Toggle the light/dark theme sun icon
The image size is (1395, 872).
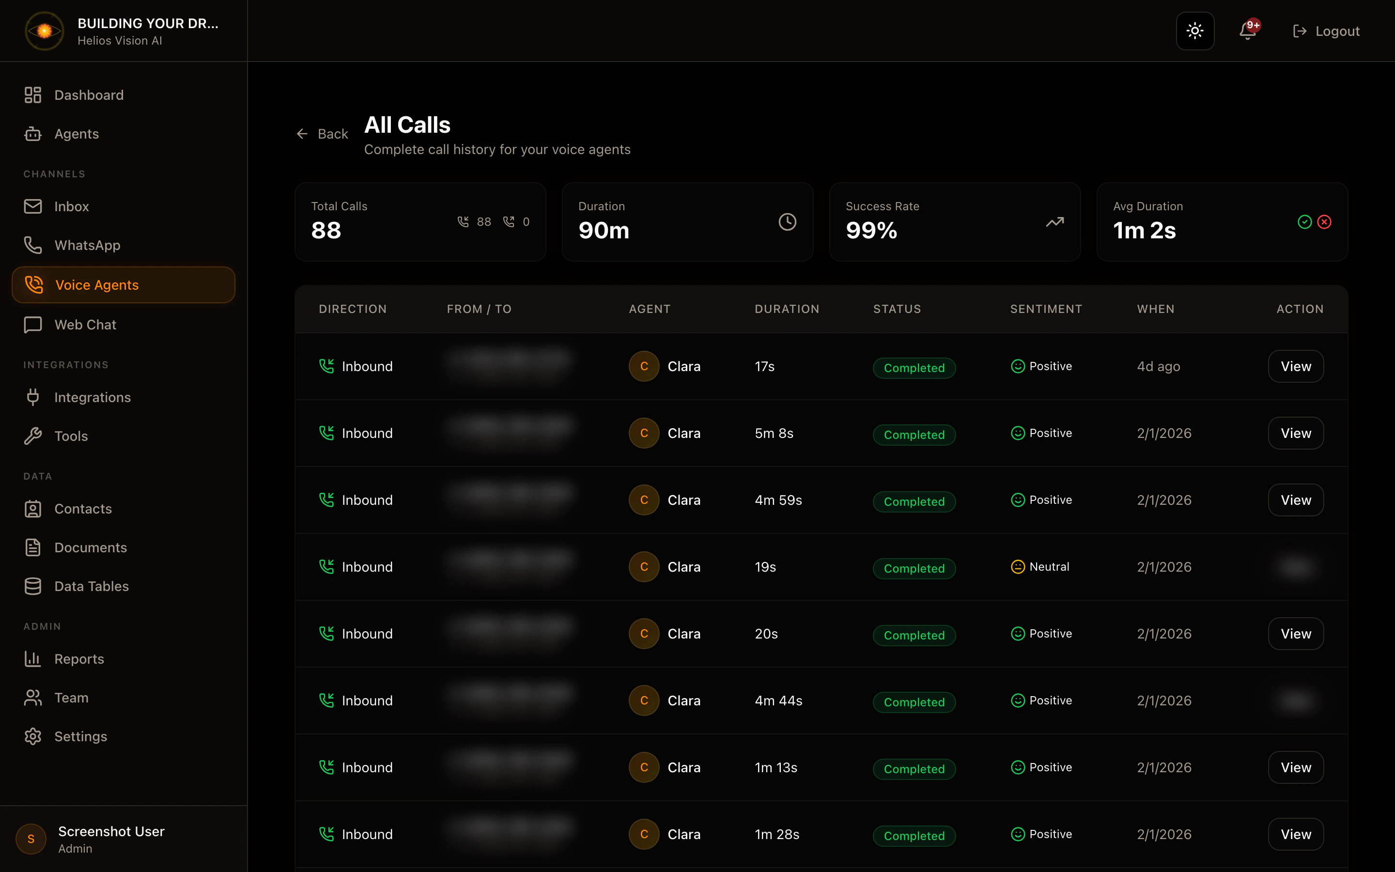1195,31
